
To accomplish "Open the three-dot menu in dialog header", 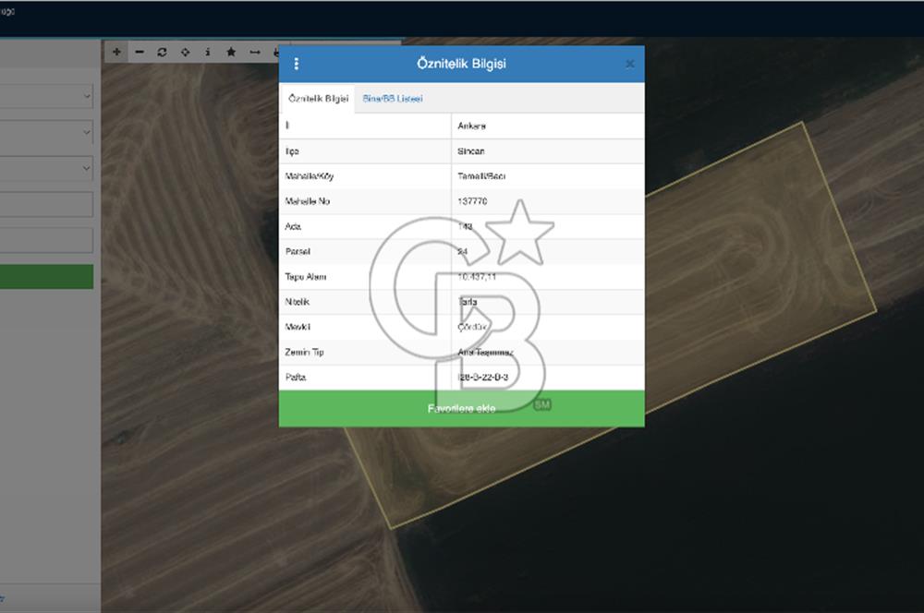I will tap(297, 64).
